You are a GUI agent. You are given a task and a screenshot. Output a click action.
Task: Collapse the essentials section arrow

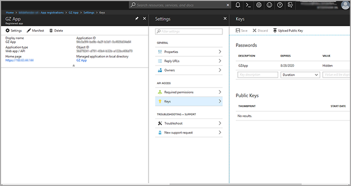click(74, 65)
